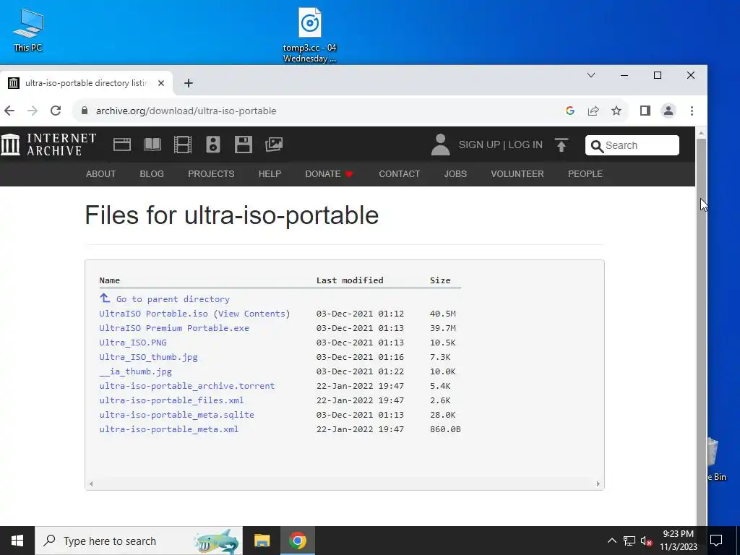740x555 pixels.
Task: Open the PROJECTS menu item
Action: pos(211,173)
